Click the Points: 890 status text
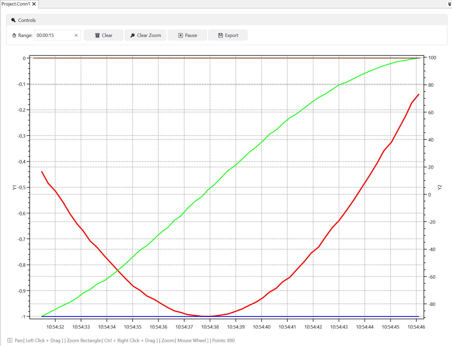452x346 pixels. (224, 340)
